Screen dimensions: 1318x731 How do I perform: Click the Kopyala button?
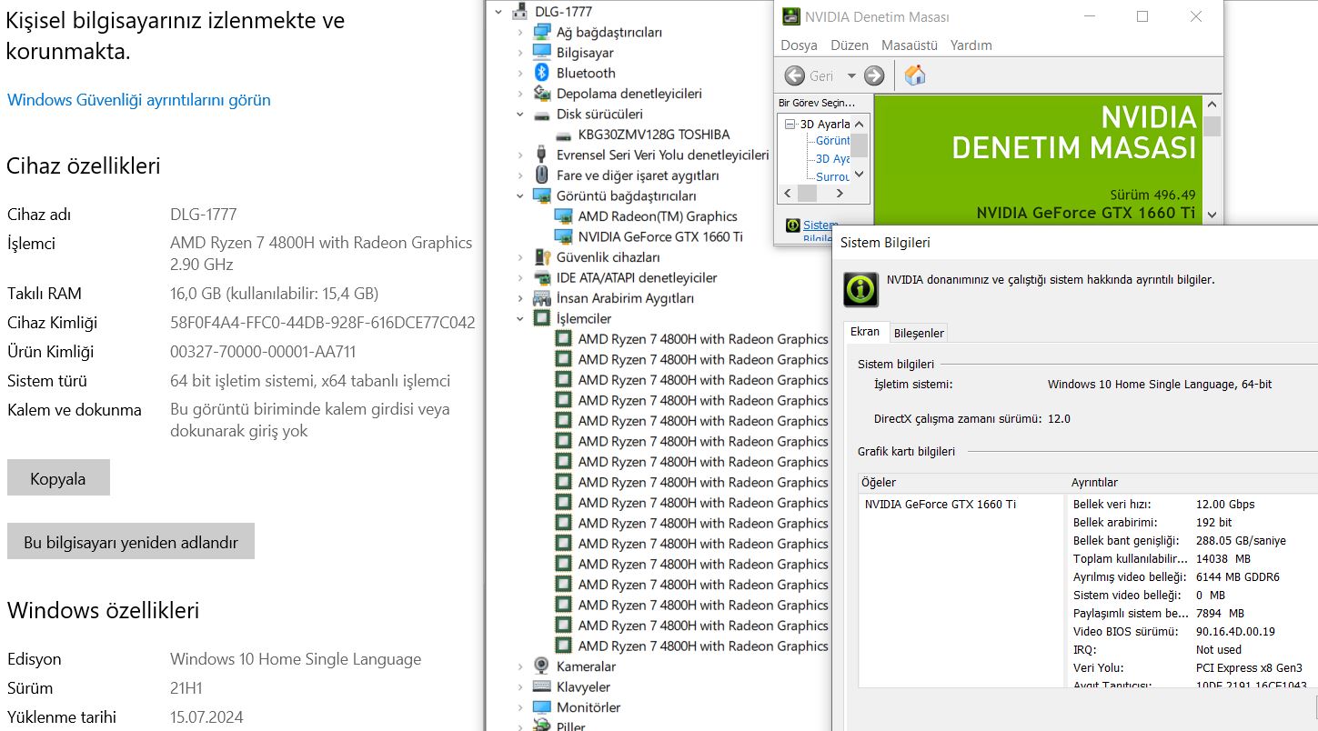point(58,478)
